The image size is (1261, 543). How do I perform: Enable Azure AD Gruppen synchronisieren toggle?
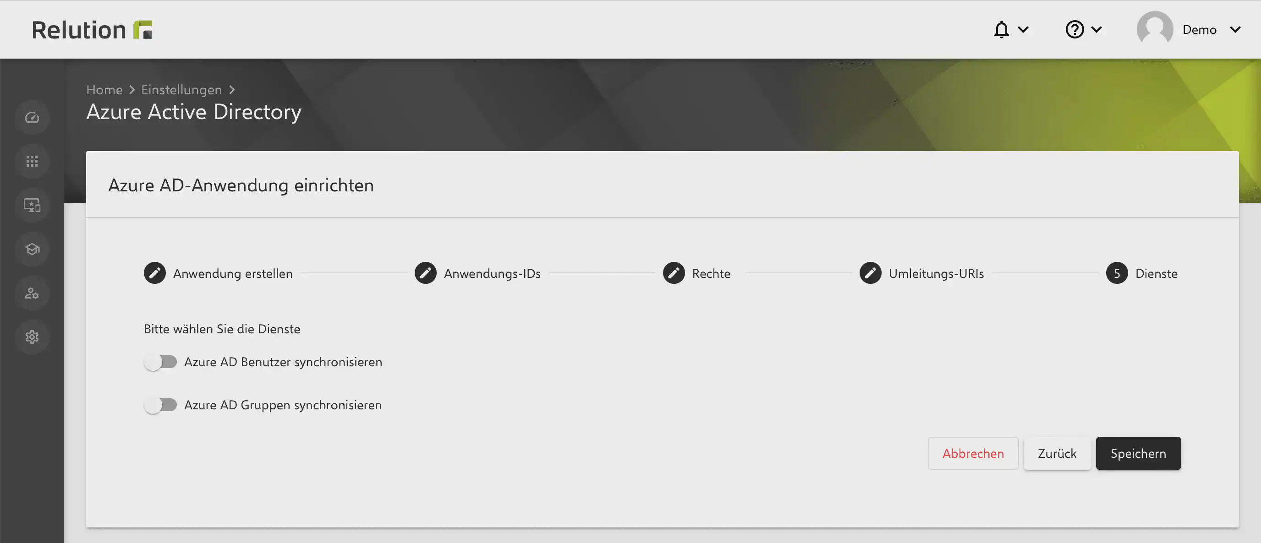point(160,405)
